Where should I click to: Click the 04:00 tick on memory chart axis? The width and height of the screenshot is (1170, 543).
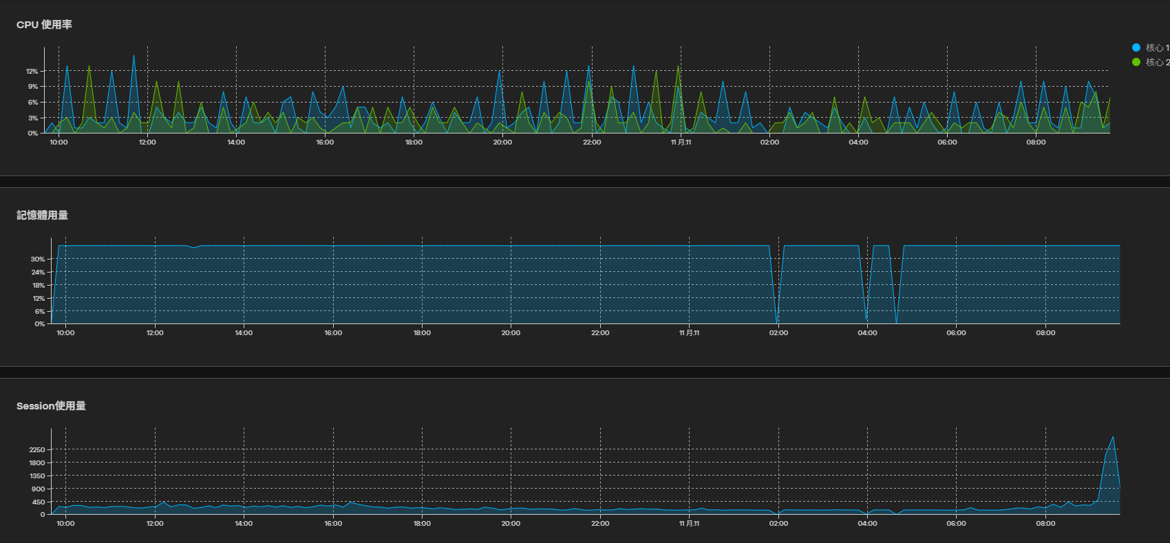coord(867,333)
